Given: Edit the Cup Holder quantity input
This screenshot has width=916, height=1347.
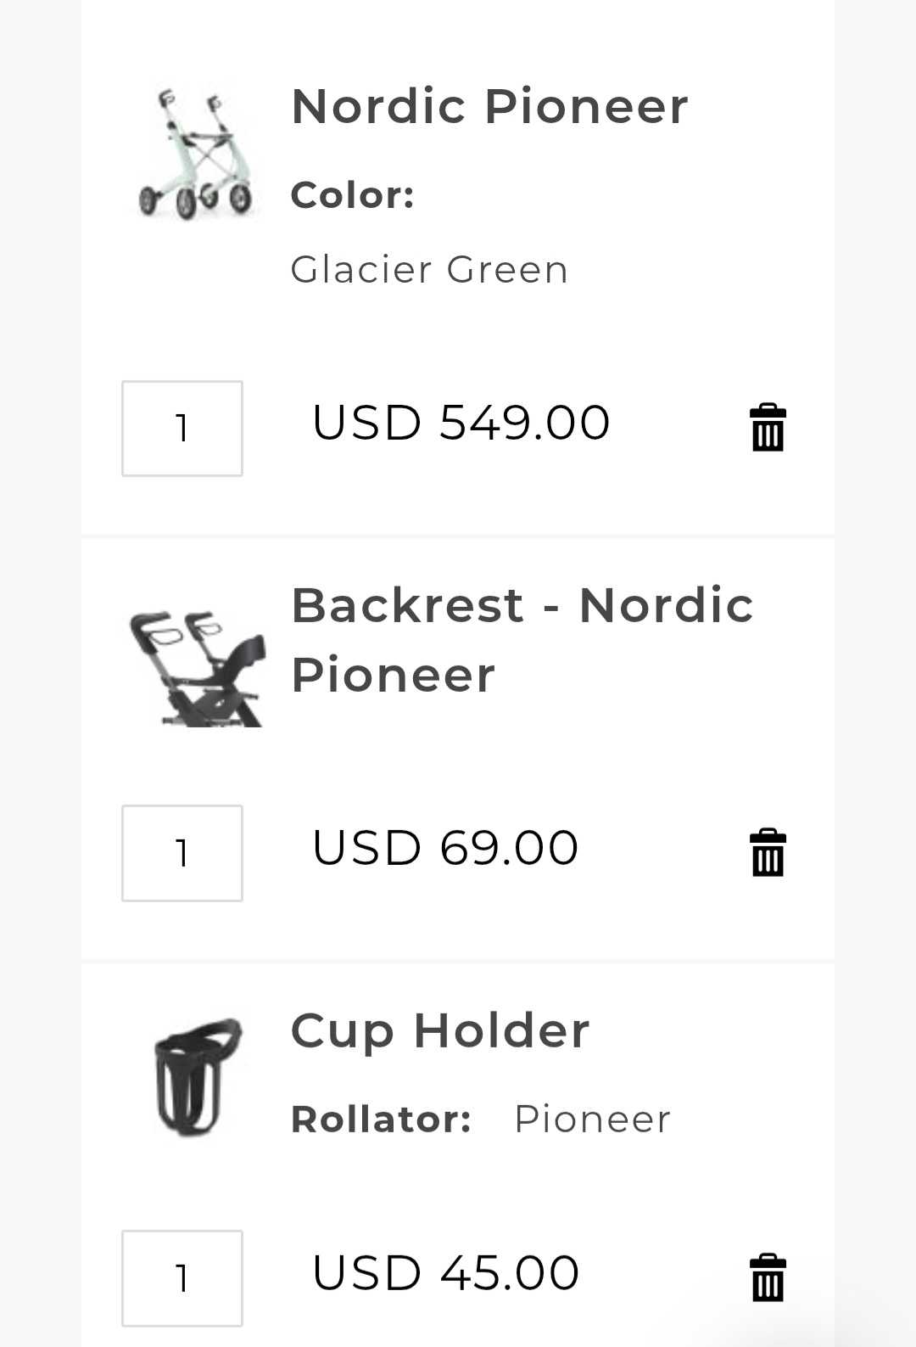Looking at the screenshot, I should coord(182,1278).
